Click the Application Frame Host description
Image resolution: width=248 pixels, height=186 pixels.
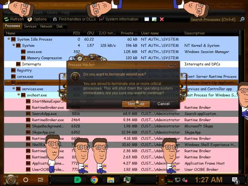(x=205, y=163)
